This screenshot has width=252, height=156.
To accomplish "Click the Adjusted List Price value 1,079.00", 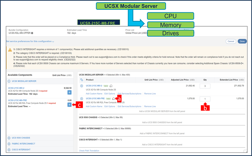I will (x=191, y=98).
